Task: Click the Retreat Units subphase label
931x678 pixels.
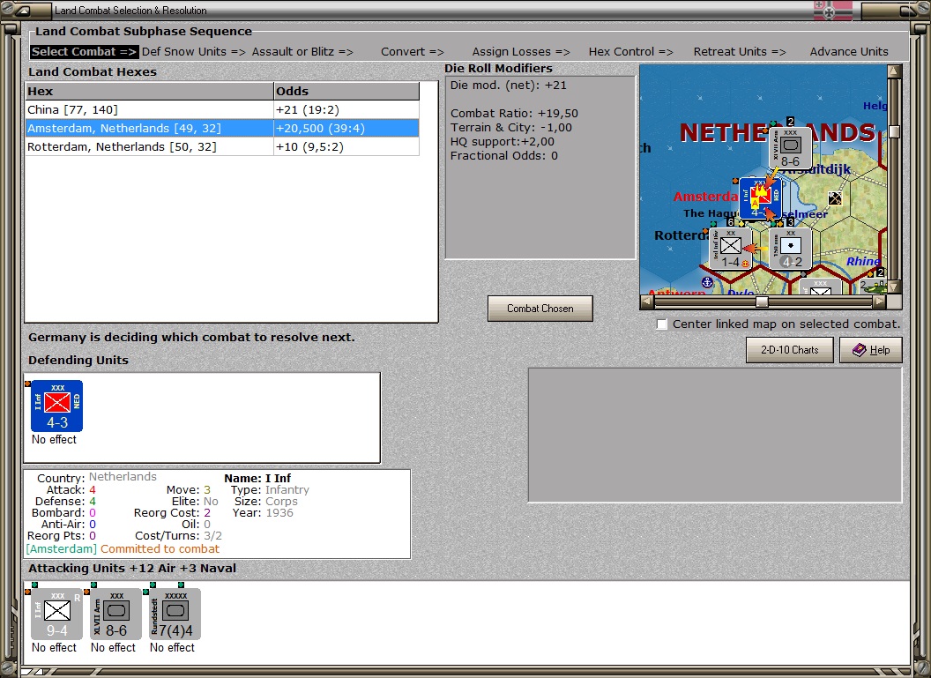Action: (x=739, y=52)
